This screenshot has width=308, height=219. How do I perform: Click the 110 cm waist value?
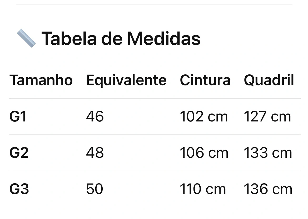pyautogui.click(x=203, y=189)
